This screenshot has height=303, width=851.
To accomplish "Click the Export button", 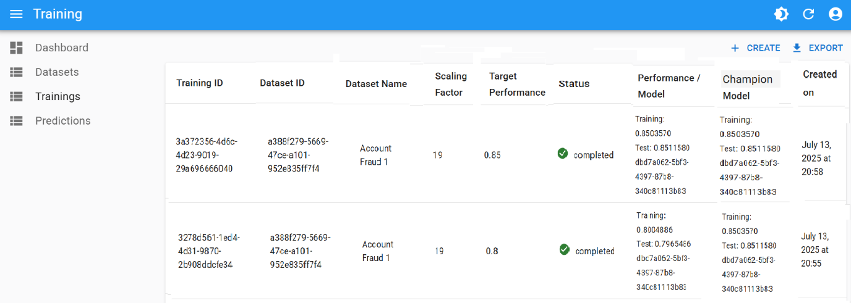I will click(x=818, y=48).
